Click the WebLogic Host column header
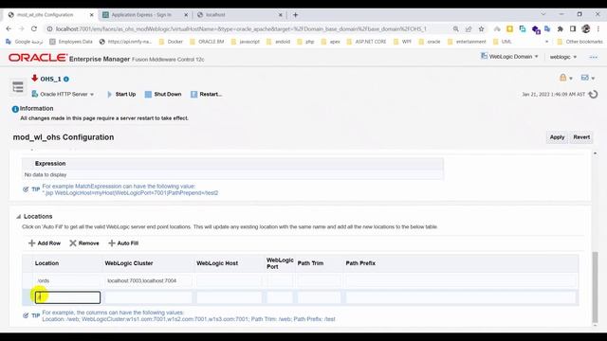The height and width of the screenshot is (341, 607). (217, 263)
